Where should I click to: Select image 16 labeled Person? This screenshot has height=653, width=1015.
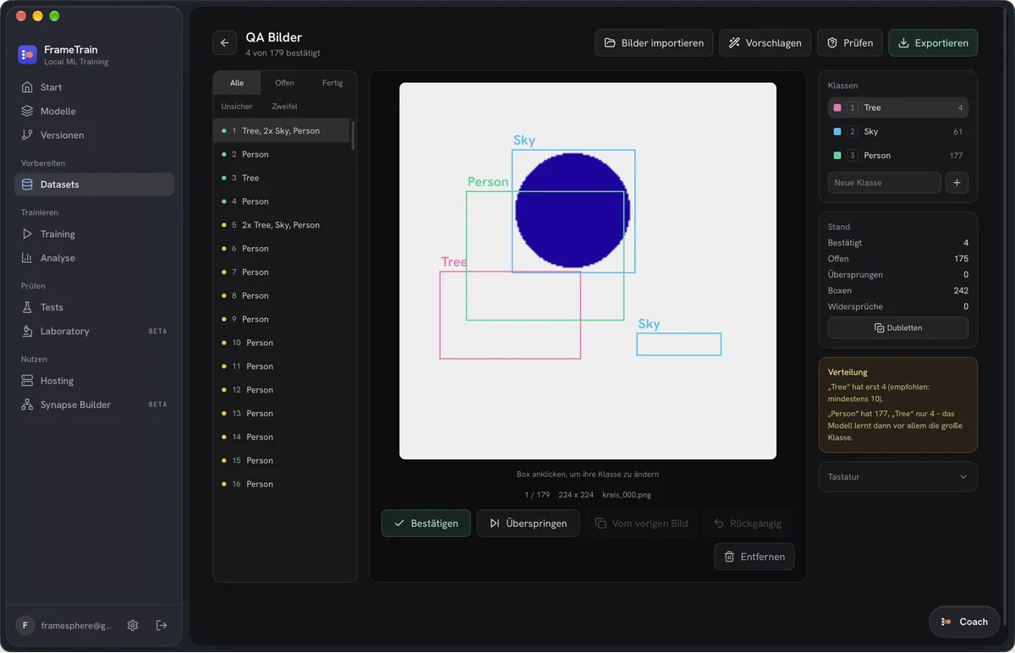(x=281, y=484)
